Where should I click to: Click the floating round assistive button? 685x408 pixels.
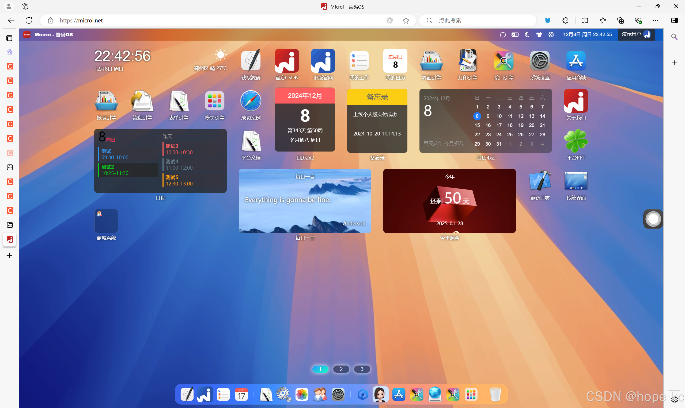pos(653,219)
